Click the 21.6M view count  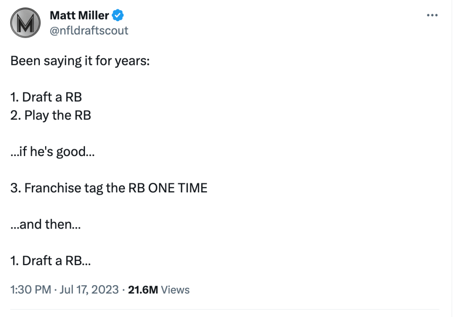tap(142, 290)
